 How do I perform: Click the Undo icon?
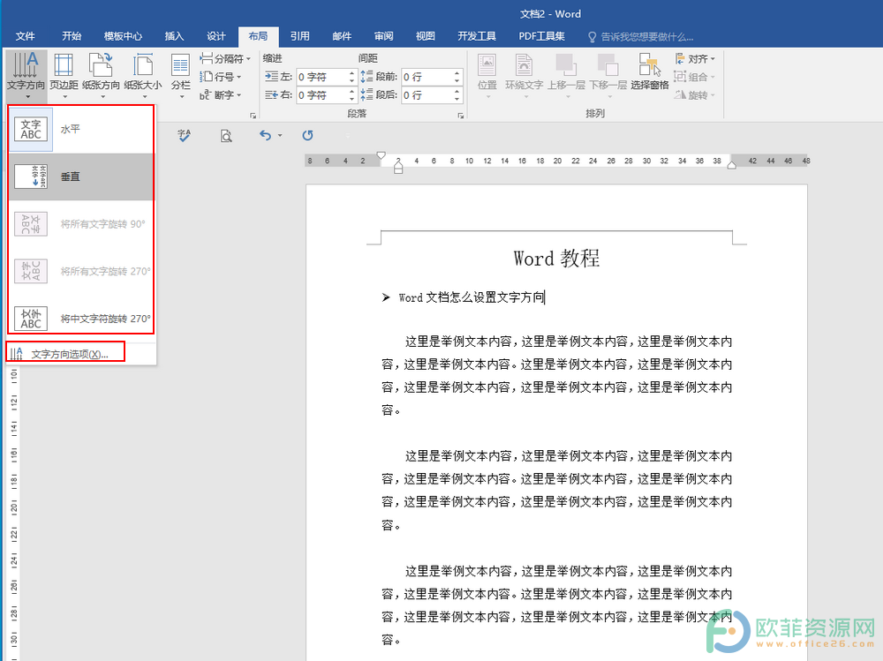265,135
